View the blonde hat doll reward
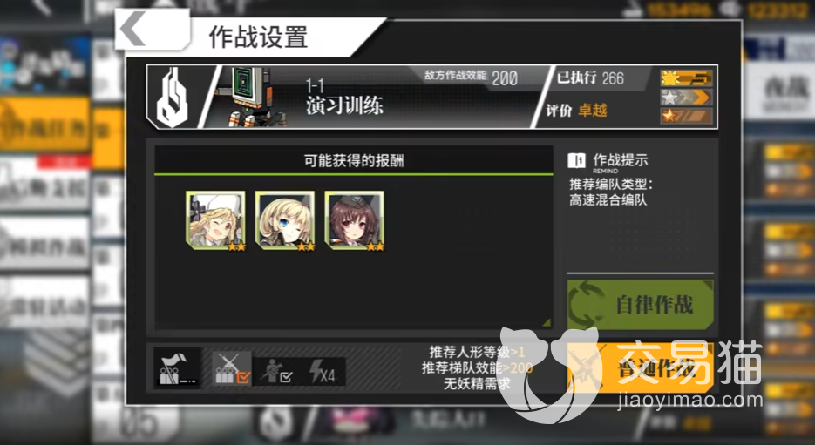Screen dimensions: 815x445 tap(215, 221)
